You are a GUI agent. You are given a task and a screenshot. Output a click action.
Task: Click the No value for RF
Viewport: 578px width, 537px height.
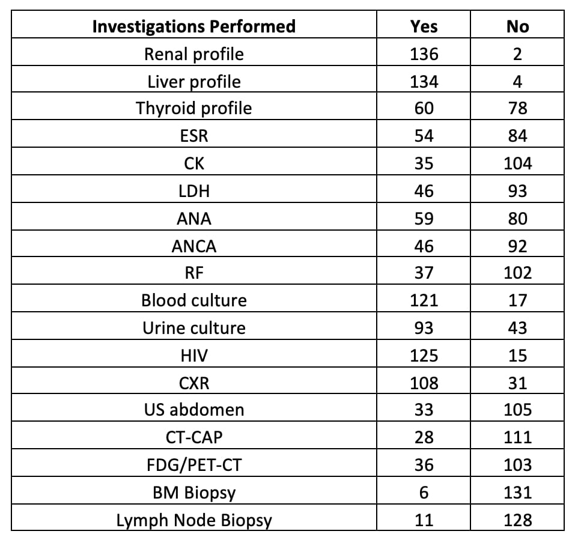517,273
